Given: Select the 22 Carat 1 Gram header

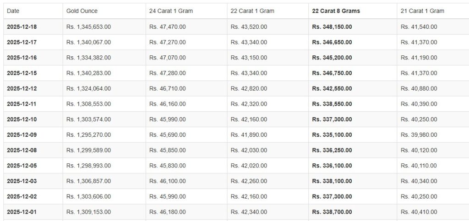Looking at the screenshot, I should [252, 11].
